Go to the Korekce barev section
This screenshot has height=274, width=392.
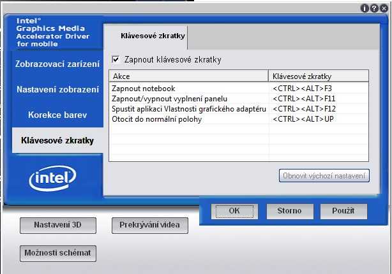point(57,115)
